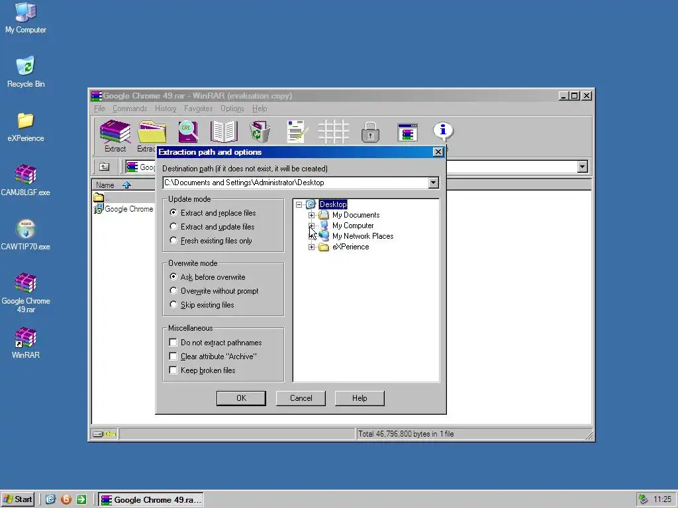Viewport: 678px width, 508px height.
Task: Click the Help button in extraction dialog
Action: [x=360, y=398]
